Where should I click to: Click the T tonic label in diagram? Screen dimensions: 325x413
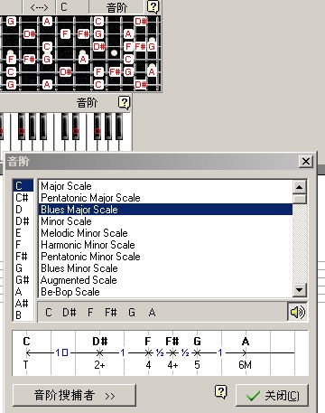(x=26, y=365)
